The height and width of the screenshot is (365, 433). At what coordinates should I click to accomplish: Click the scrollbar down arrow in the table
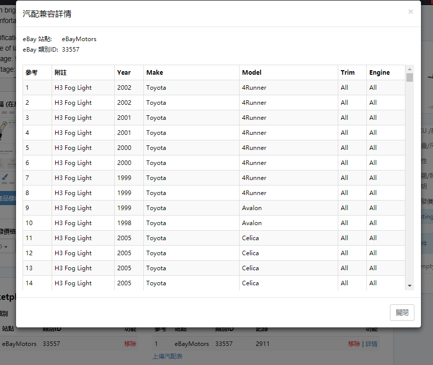click(x=409, y=286)
